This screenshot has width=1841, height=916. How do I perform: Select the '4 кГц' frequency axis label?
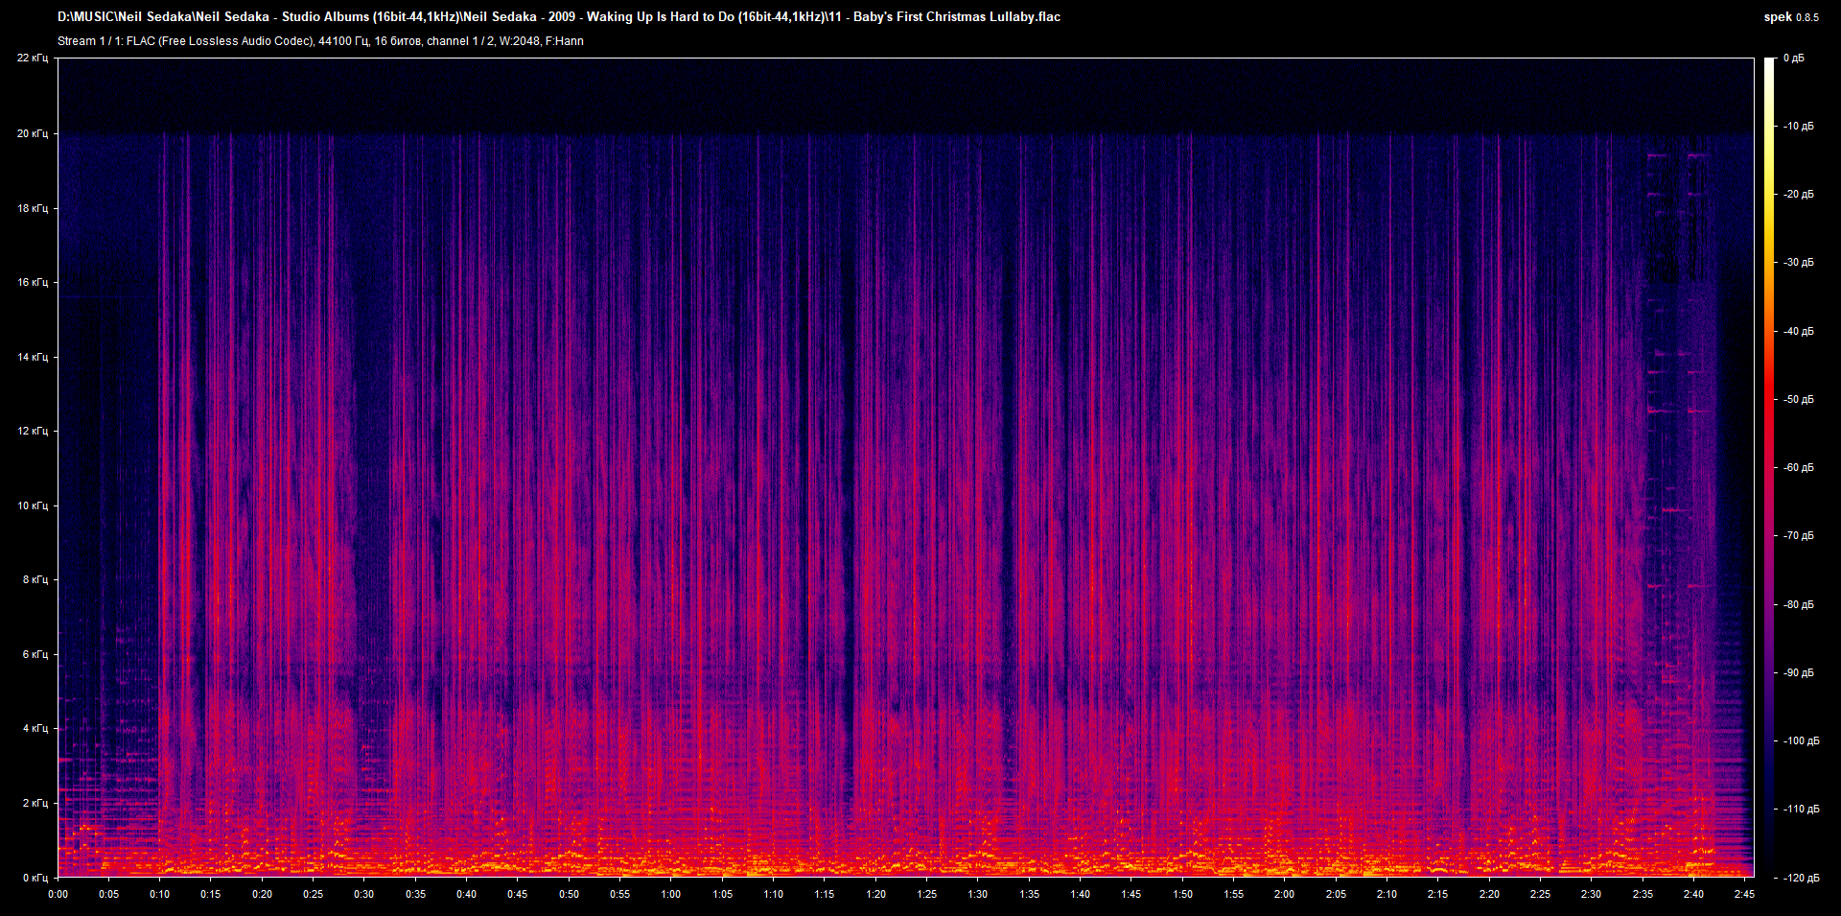point(35,728)
